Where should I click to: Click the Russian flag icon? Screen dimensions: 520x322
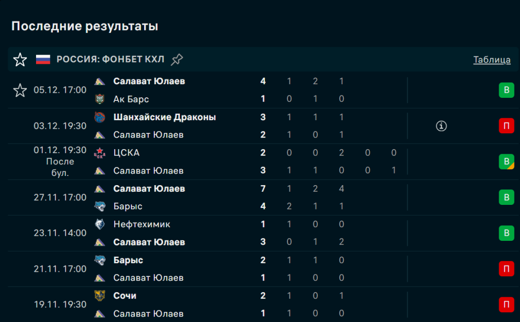pyautogui.click(x=43, y=60)
